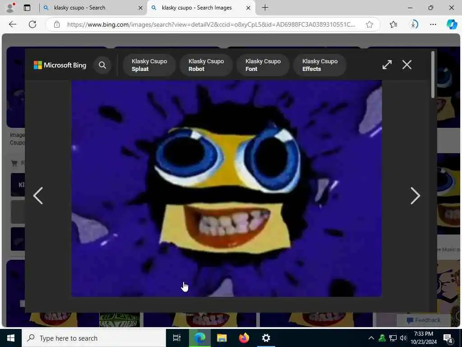Screen dimensions: 462x347
Task: Open File Explorer from the taskbar
Action: [222, 338]
